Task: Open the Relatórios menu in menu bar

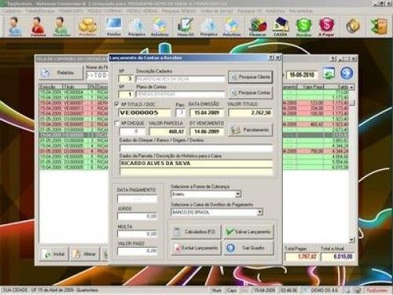Action: point(275,11)
